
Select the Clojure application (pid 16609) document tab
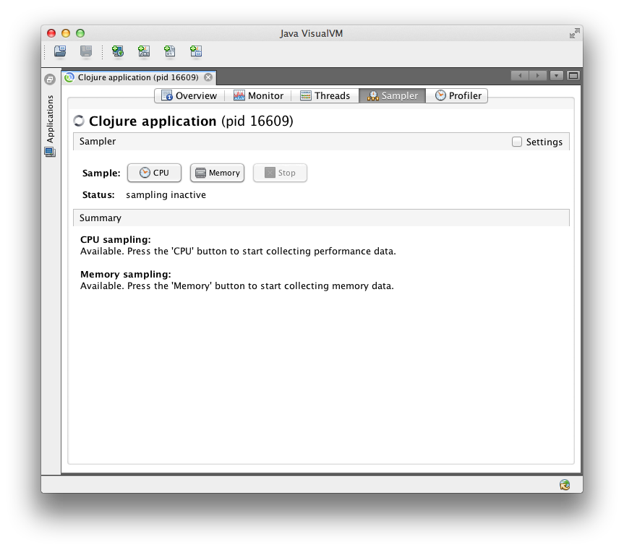tap(138, 77)
